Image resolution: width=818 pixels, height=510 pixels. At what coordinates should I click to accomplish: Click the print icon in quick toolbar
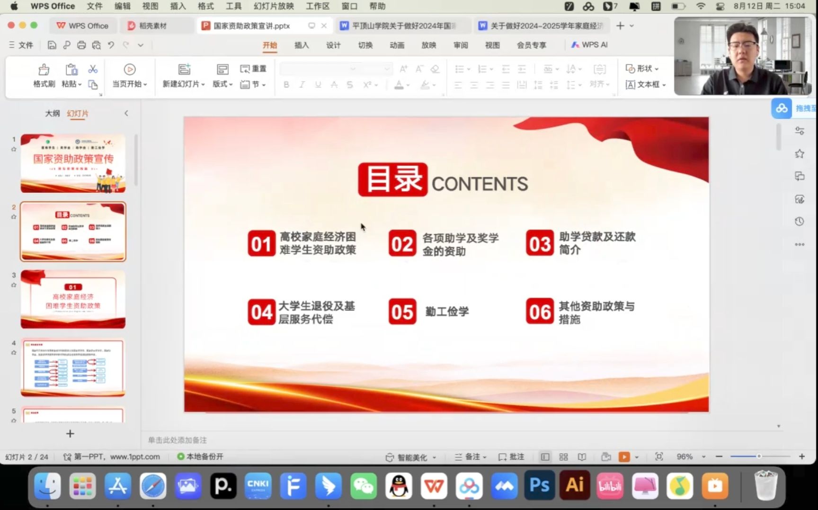[81, 45]
